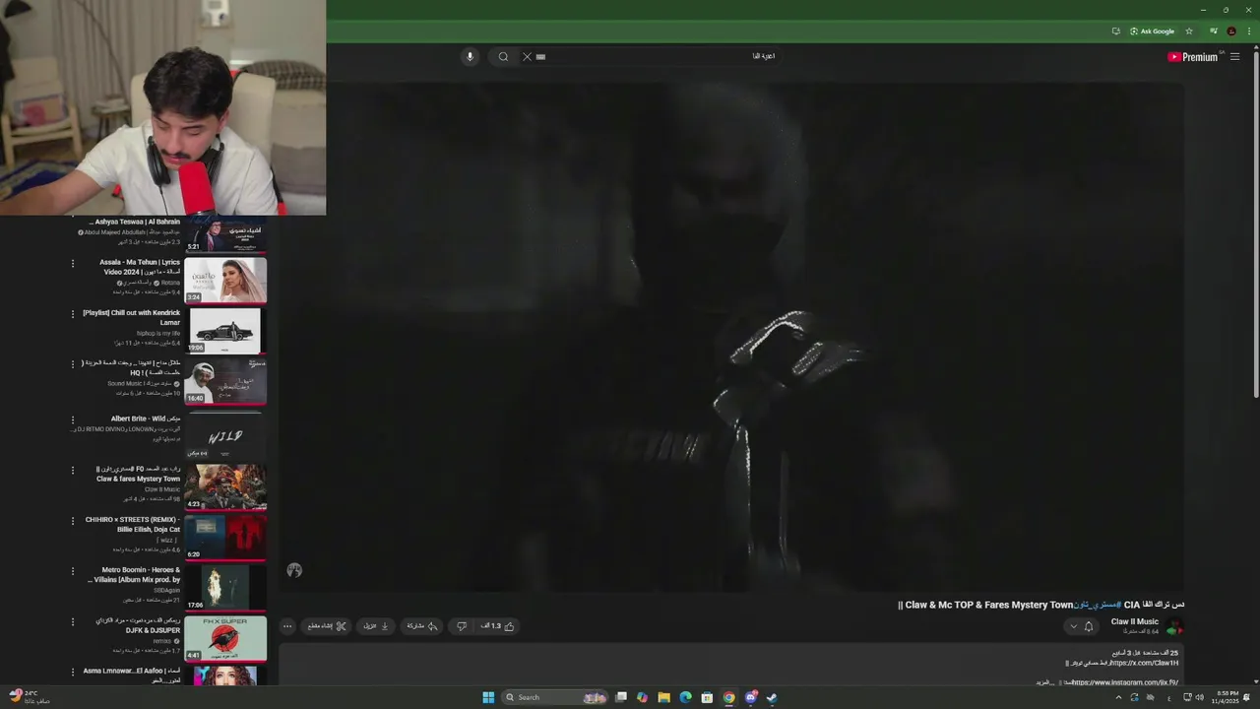Open the YouTube hamburger guide menu
1260x709 pixels.
coord(1234,57)
